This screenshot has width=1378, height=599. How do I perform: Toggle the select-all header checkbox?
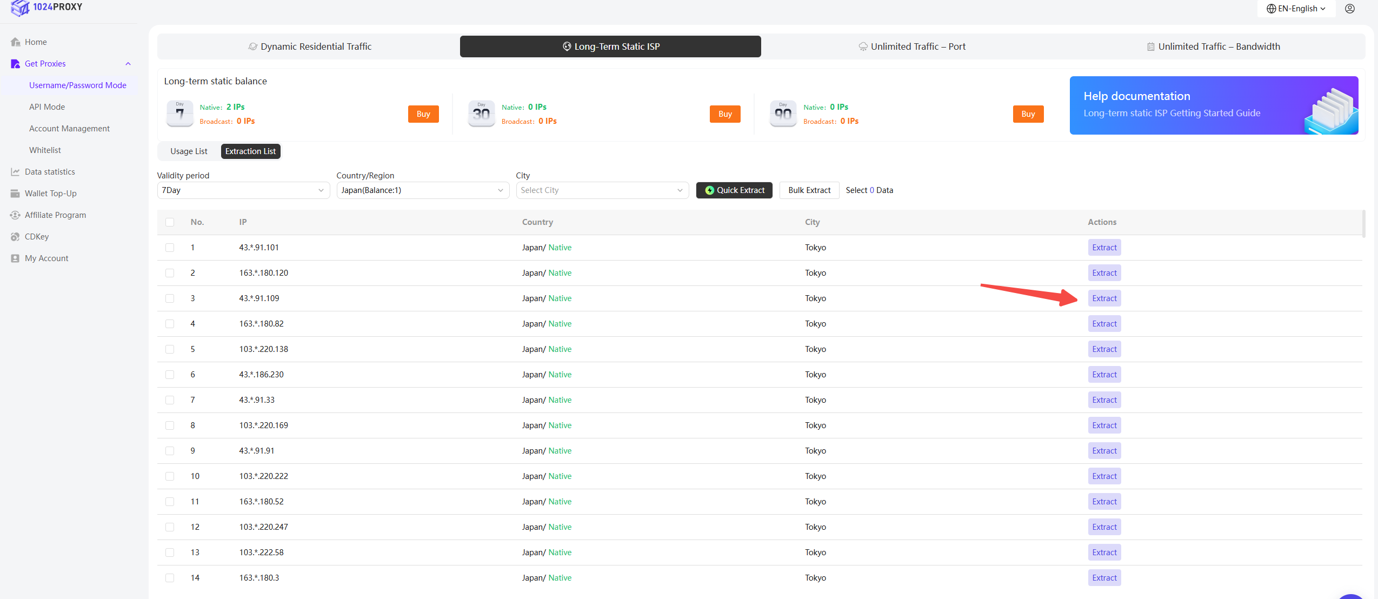pyautogui.click(x=170, y=222)
